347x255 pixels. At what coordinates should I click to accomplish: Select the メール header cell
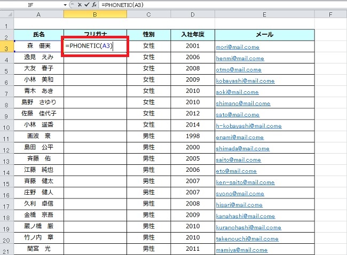265,35
